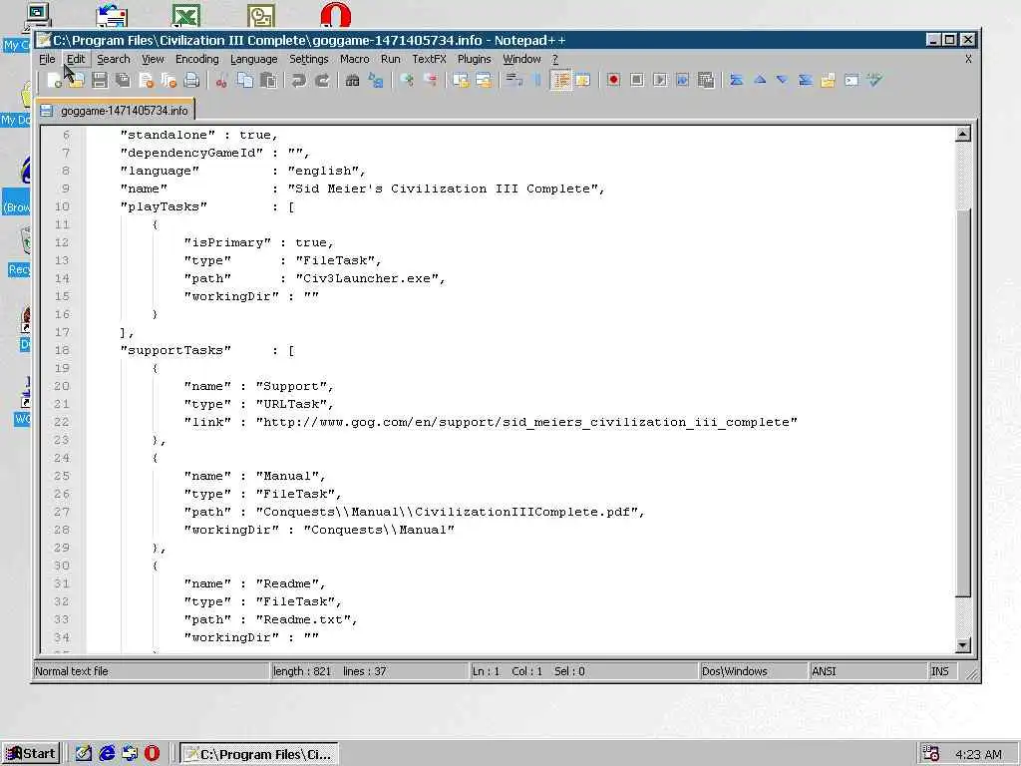The image size is (1021, 766).
Task: Open the question mark help menu
Action: pos(554,59)
